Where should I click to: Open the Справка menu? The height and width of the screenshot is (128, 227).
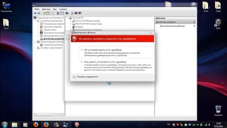pyautogui.click(x=63, y=9)
